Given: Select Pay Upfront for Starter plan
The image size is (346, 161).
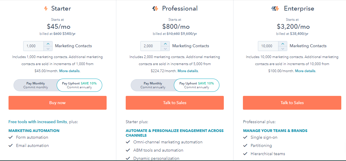Looking at the screenshot, I should (x=79, y=85).
